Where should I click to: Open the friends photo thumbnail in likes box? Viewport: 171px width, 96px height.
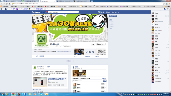79,73
